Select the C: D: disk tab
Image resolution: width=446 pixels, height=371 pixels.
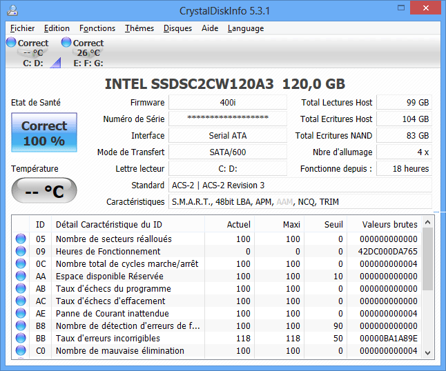[x=33, y=53]
